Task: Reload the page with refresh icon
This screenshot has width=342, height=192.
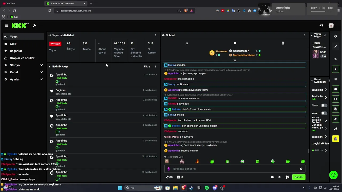Action: (x=15, y=11)
